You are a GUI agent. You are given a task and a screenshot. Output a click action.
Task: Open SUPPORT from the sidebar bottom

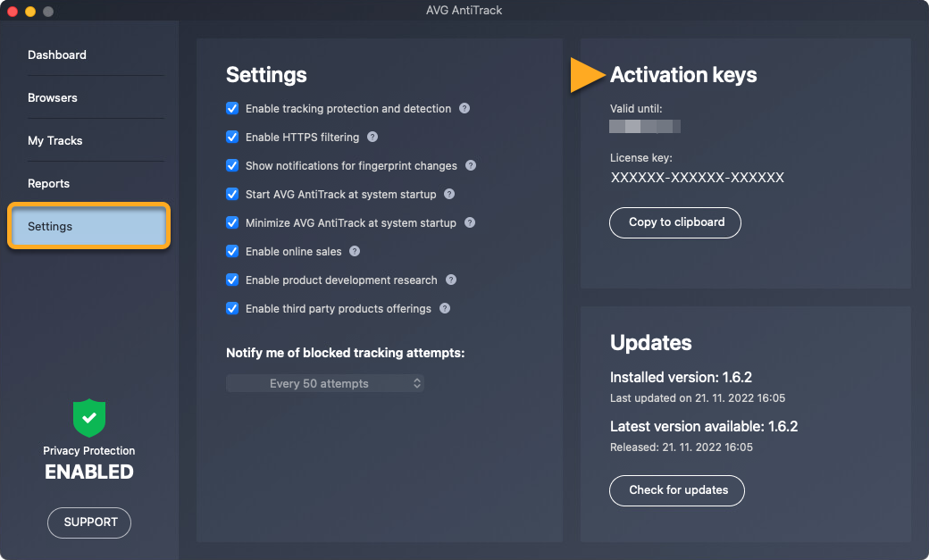coord(89,522)
